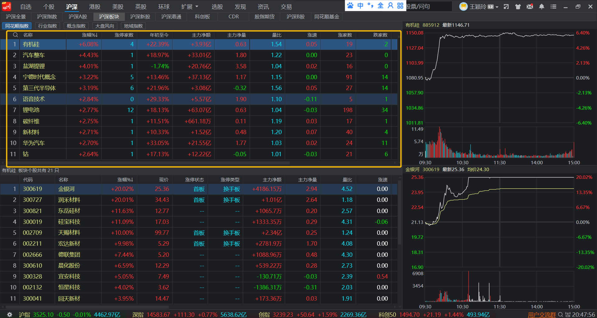Screen dimensions: 597x318
Task: Click the app logo icon
Action: click(7, 6)
